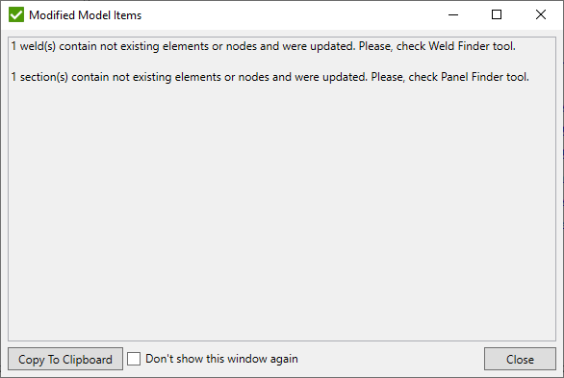Viewport: 564px width, 378px height.
Task: Click the word "weld(s)" in first message
Action: click(x=38, y=46)
